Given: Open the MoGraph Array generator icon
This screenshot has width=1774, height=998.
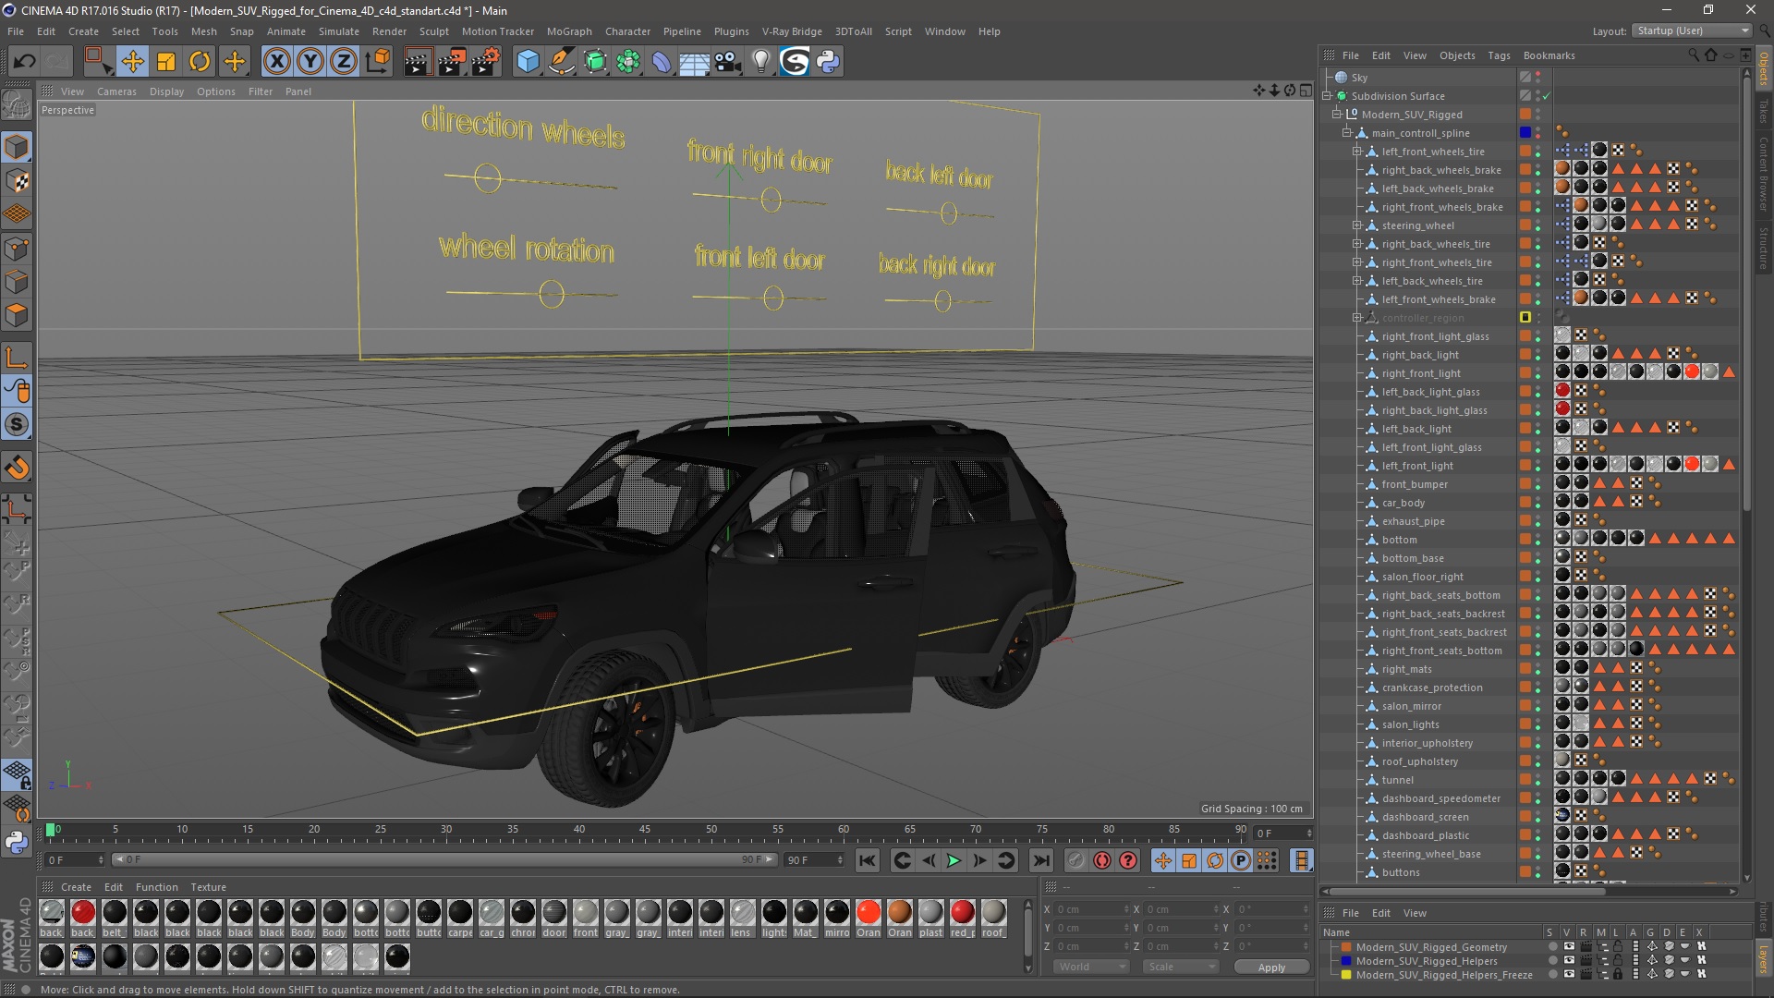Looking at the screenshot, I should pos(628,62).
